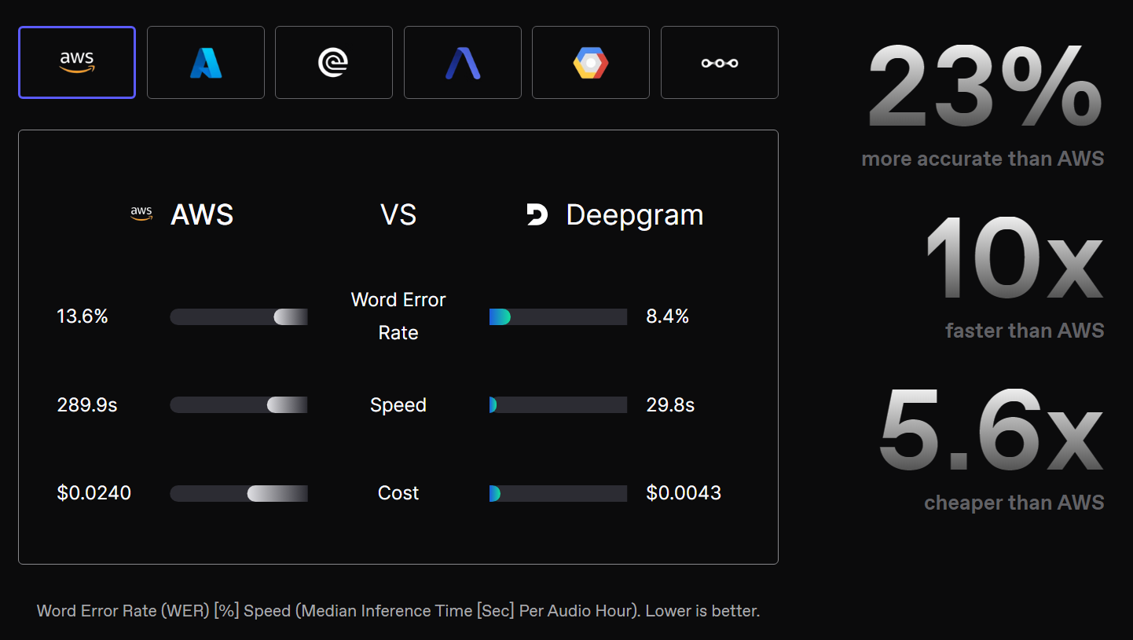Image resolution: width=1133 pixels, height=640 pixels.
Task: Click the Speed metric label
Action: click(398, 405)
